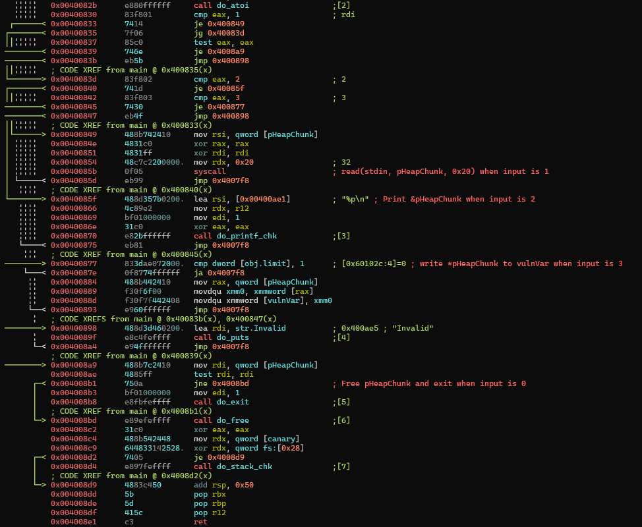Viewport: 642px width, 527px height.
Task: Click address 0x00400875
Action: tap(74, 246)
